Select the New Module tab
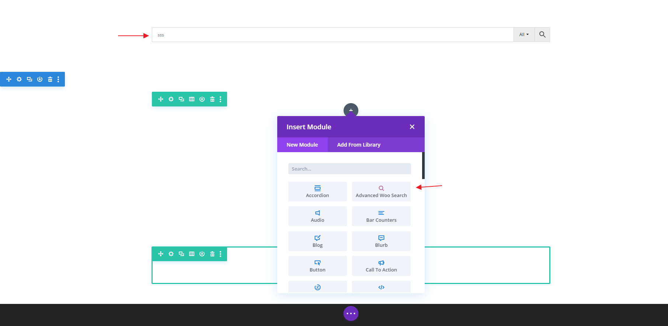 click(302, 145)
